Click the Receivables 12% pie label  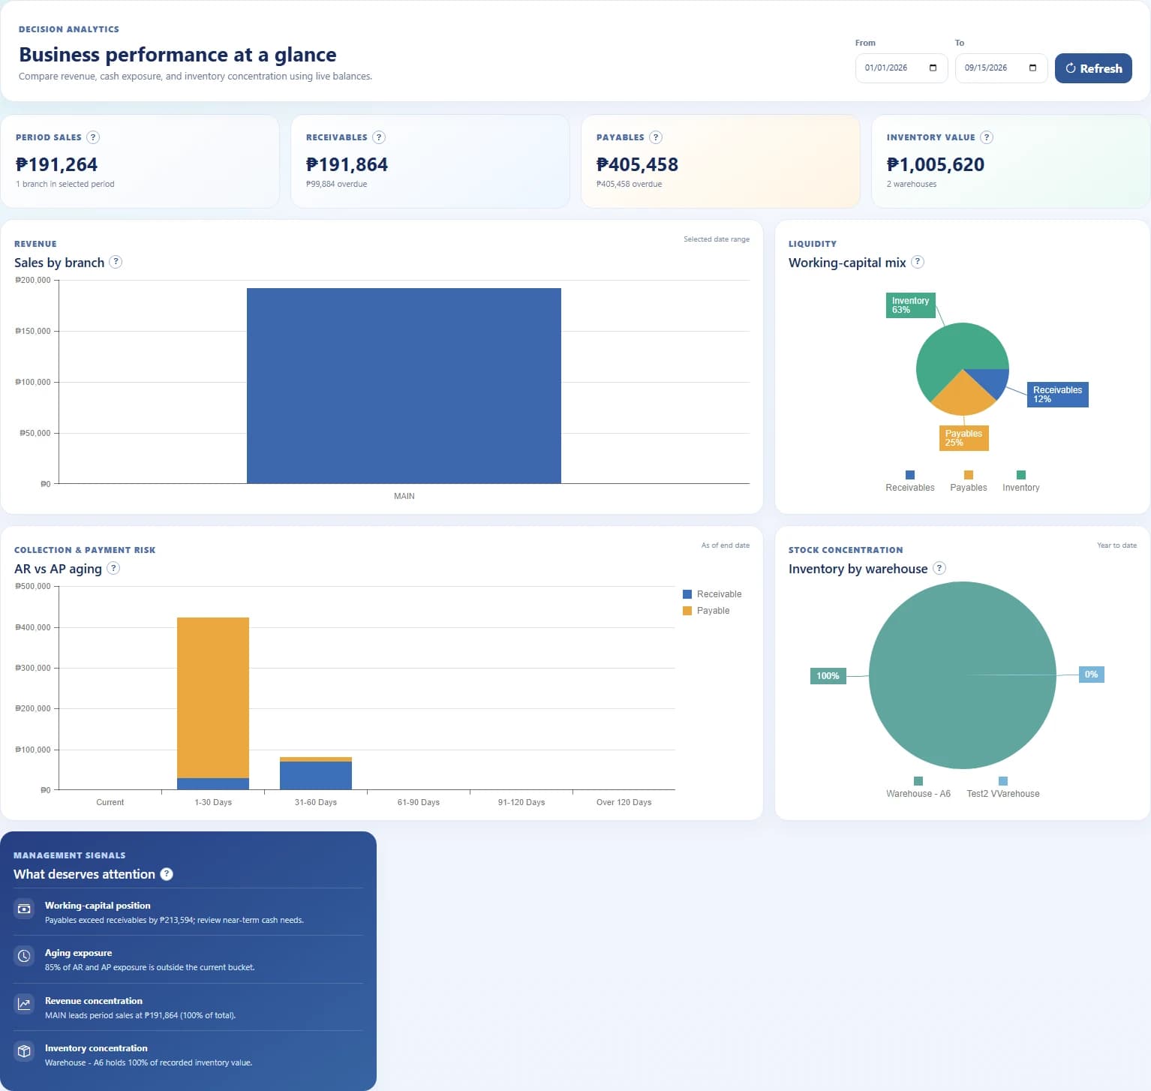pyautogui.click(x=1057, y=395)
